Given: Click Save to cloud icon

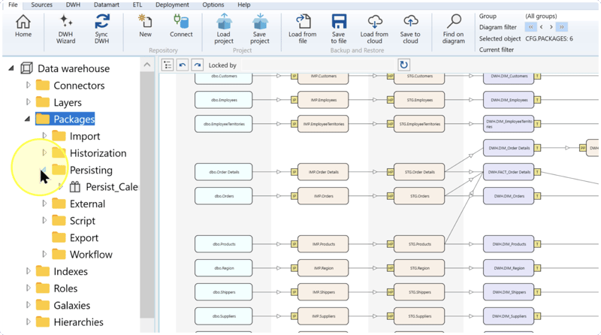Looking at the screenshot, I should pos(410,29).
